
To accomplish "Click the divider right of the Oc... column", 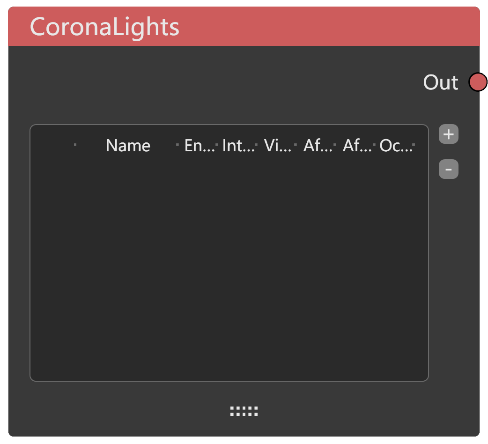I will (x=414, y=145).
